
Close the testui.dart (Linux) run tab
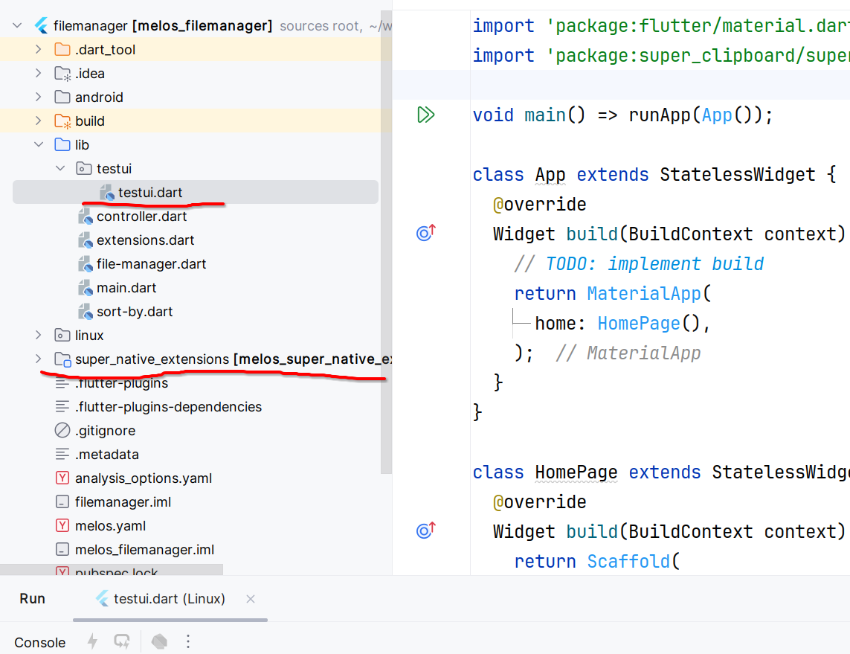[x=251, y=599]
